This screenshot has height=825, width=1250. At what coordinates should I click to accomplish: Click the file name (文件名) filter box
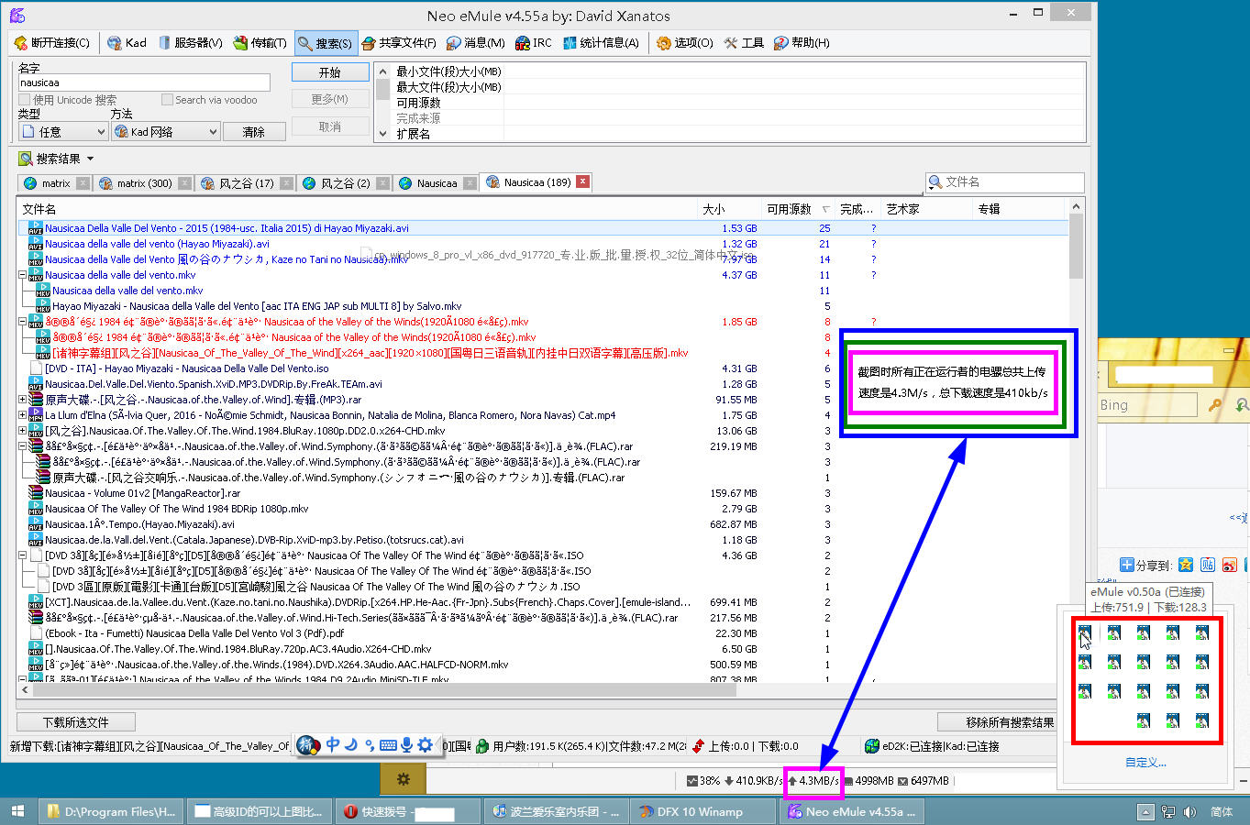[x=1005, y=182]
